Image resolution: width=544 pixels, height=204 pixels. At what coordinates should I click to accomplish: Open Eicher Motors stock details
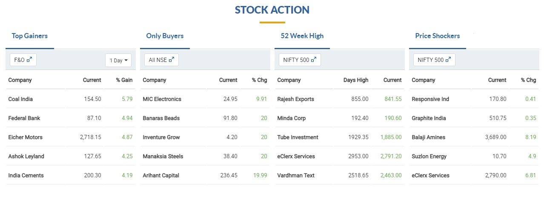click(x=26, y=137)
